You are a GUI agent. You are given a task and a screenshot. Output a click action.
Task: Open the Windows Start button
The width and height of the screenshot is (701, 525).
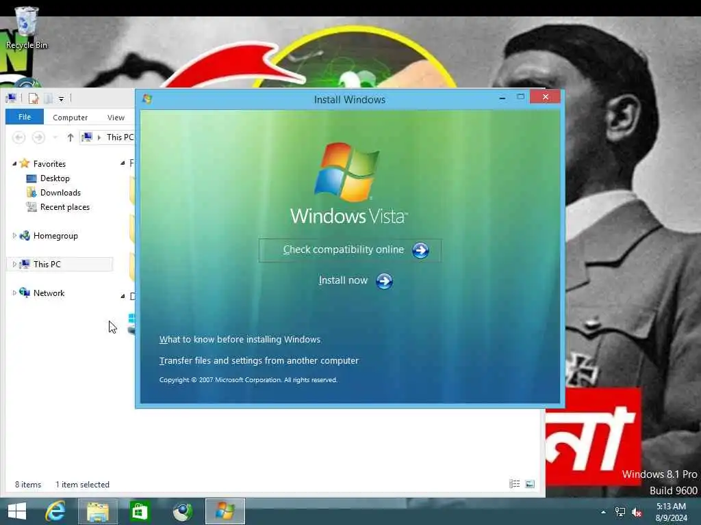point(17,511)
